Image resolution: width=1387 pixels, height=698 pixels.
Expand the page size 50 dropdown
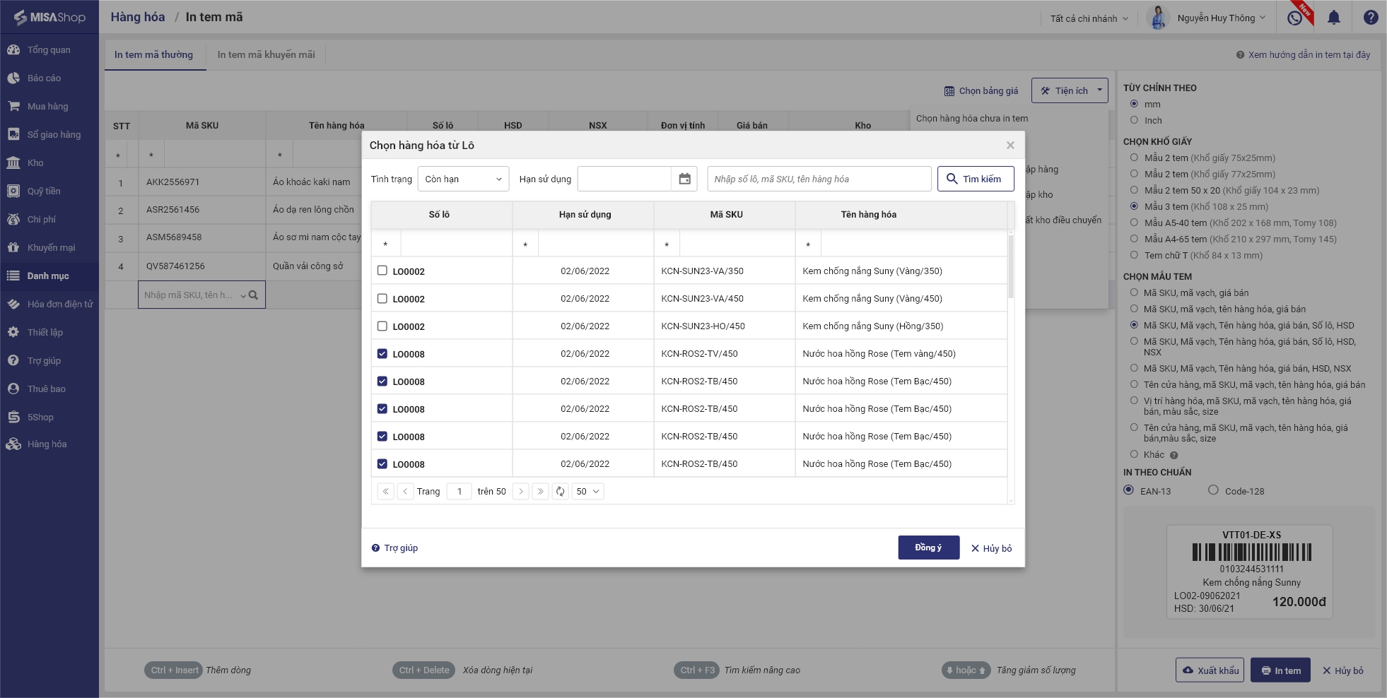point(587,492)
